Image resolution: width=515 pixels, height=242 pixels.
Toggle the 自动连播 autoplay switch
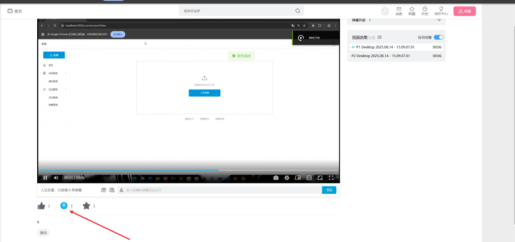pos(439,37)
